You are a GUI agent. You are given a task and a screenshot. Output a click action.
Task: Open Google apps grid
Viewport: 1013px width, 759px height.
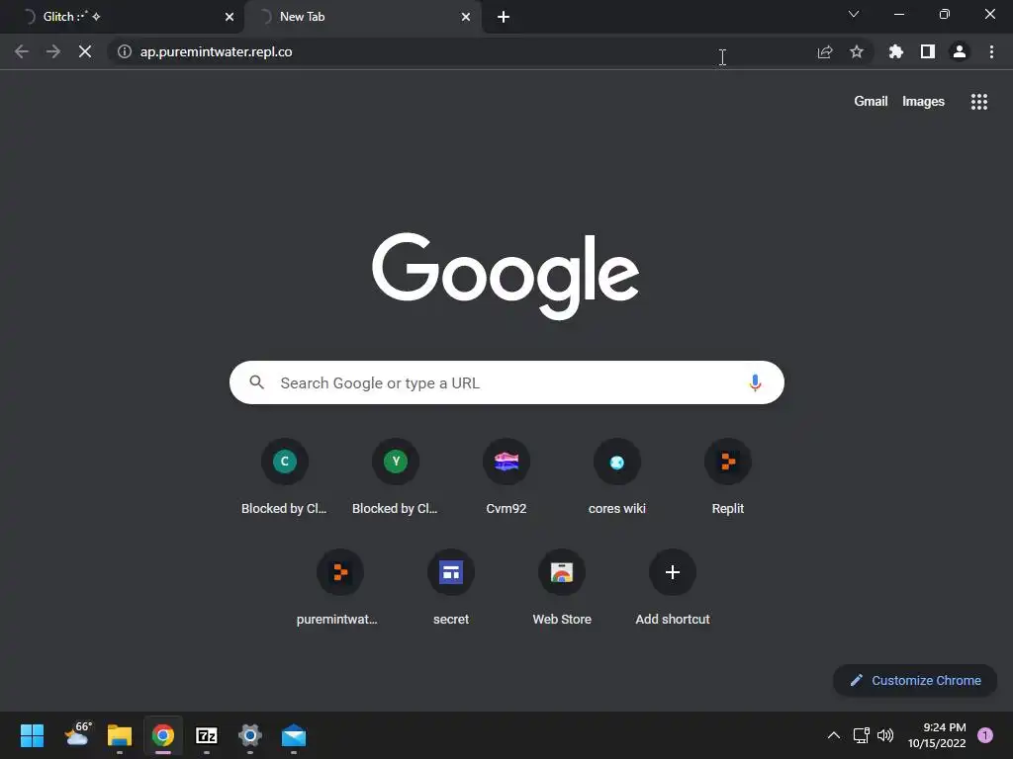[x=978, y=102]
